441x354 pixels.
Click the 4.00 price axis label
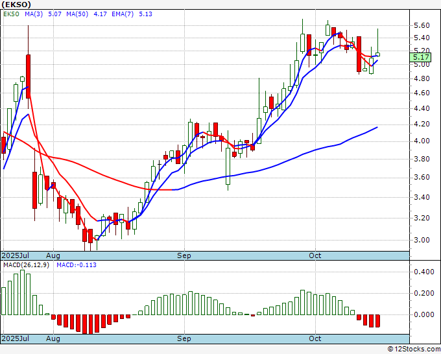(422, 141)
